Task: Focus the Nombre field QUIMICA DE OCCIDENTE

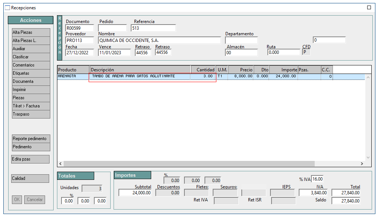Action: [159, 41]
